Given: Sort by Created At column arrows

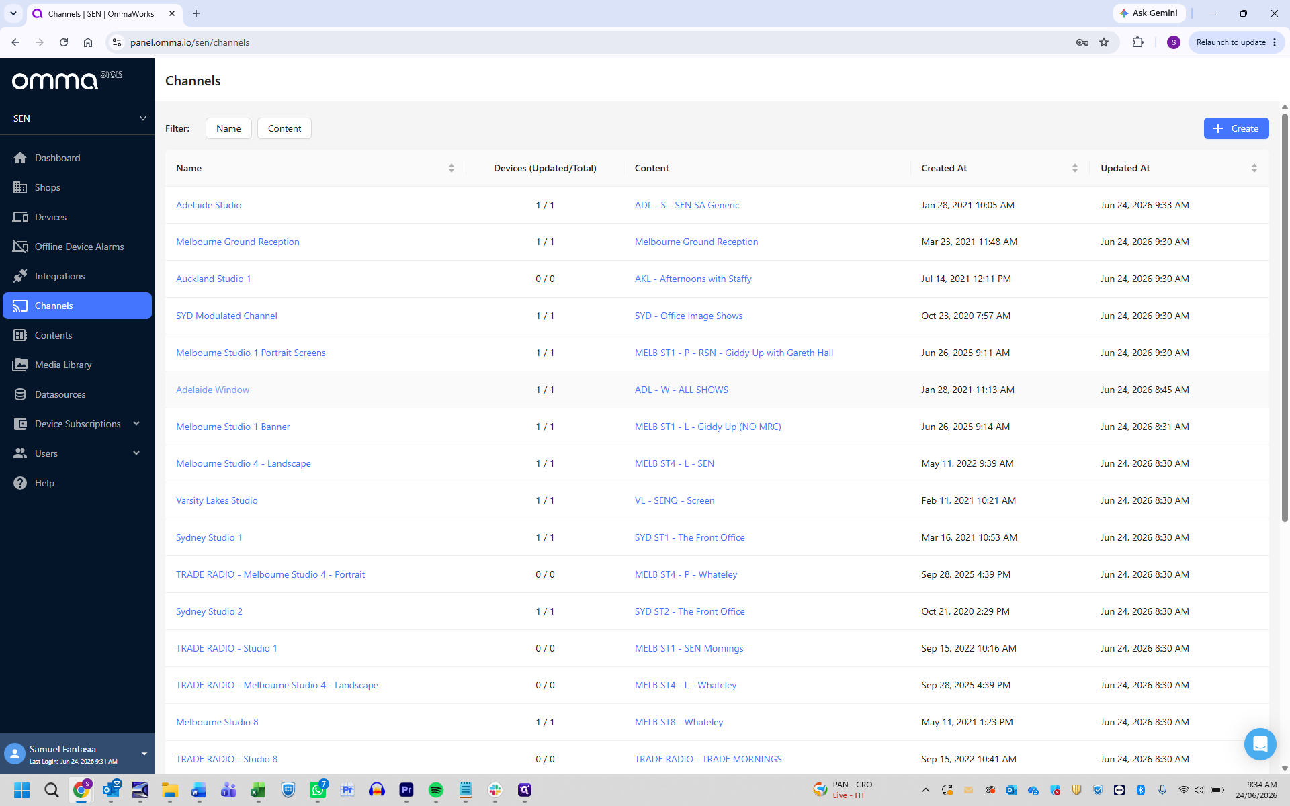Looking at the screenshot, I should 1075,168.
